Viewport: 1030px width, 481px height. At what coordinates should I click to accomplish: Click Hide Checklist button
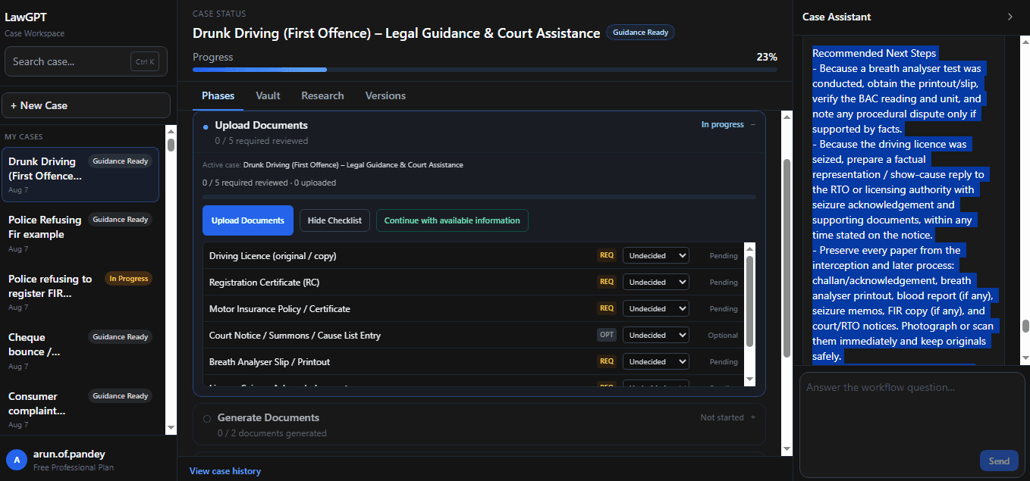tap(335, 220)
